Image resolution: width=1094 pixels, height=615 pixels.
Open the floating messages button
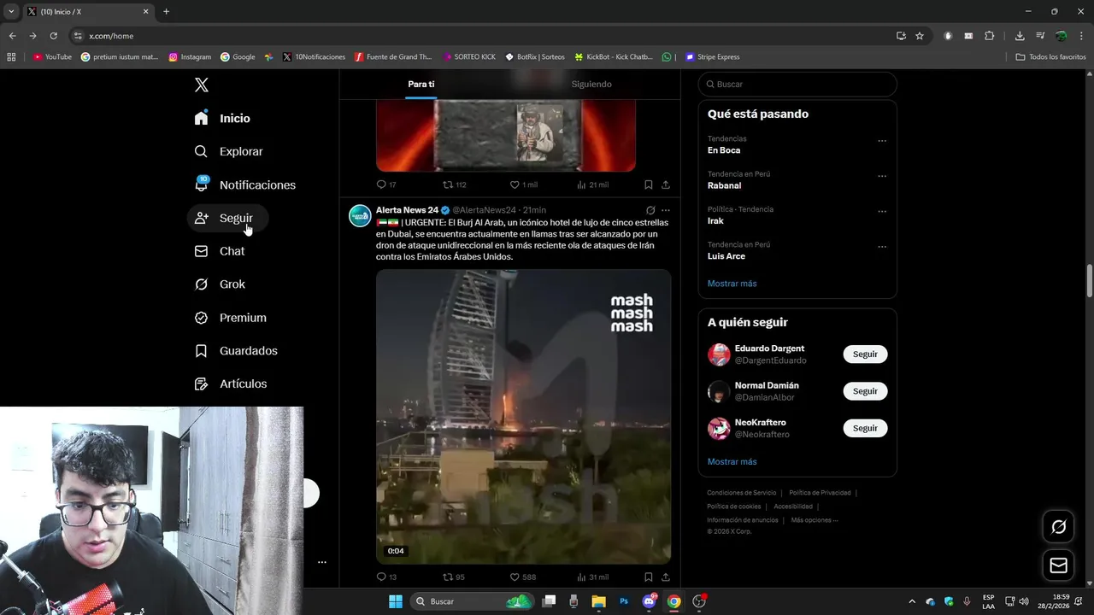[1058, 565]
